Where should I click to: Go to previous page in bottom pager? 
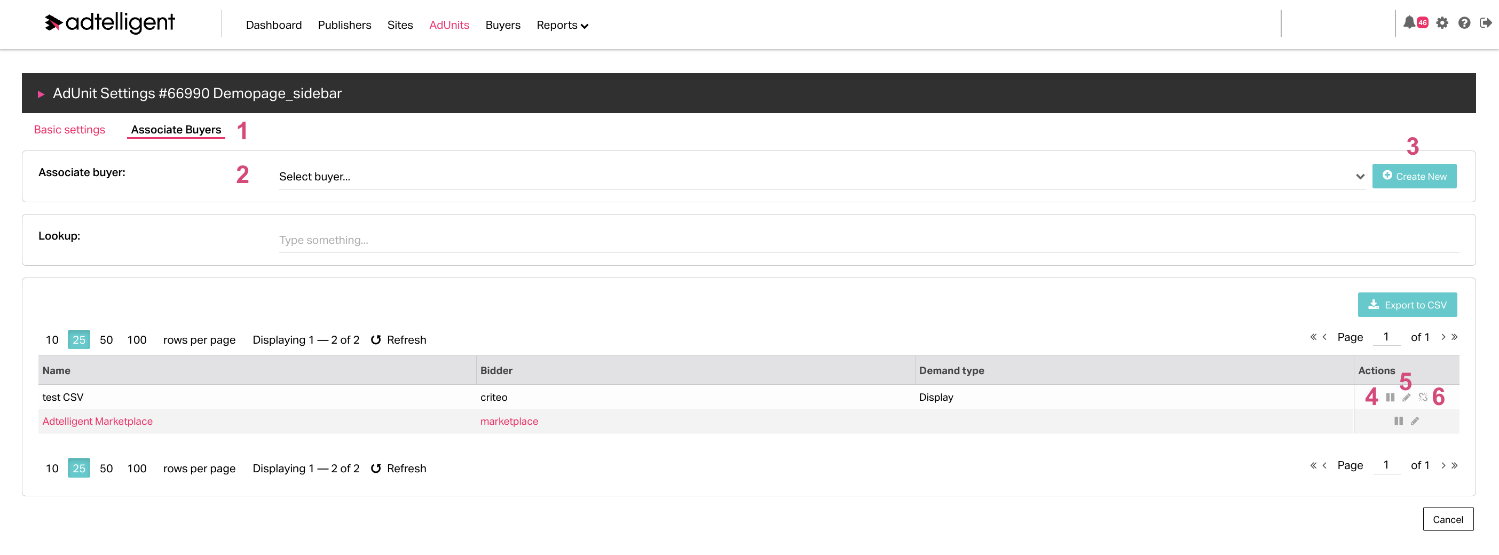coord(1324,465)
